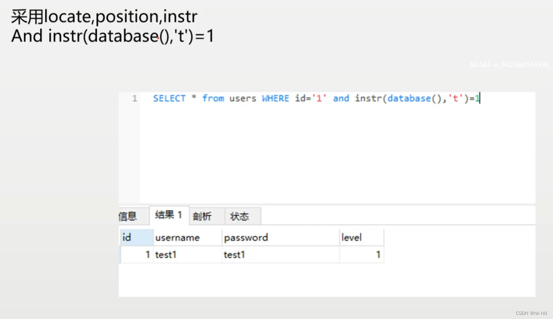Click the password column header

(280, 237)
